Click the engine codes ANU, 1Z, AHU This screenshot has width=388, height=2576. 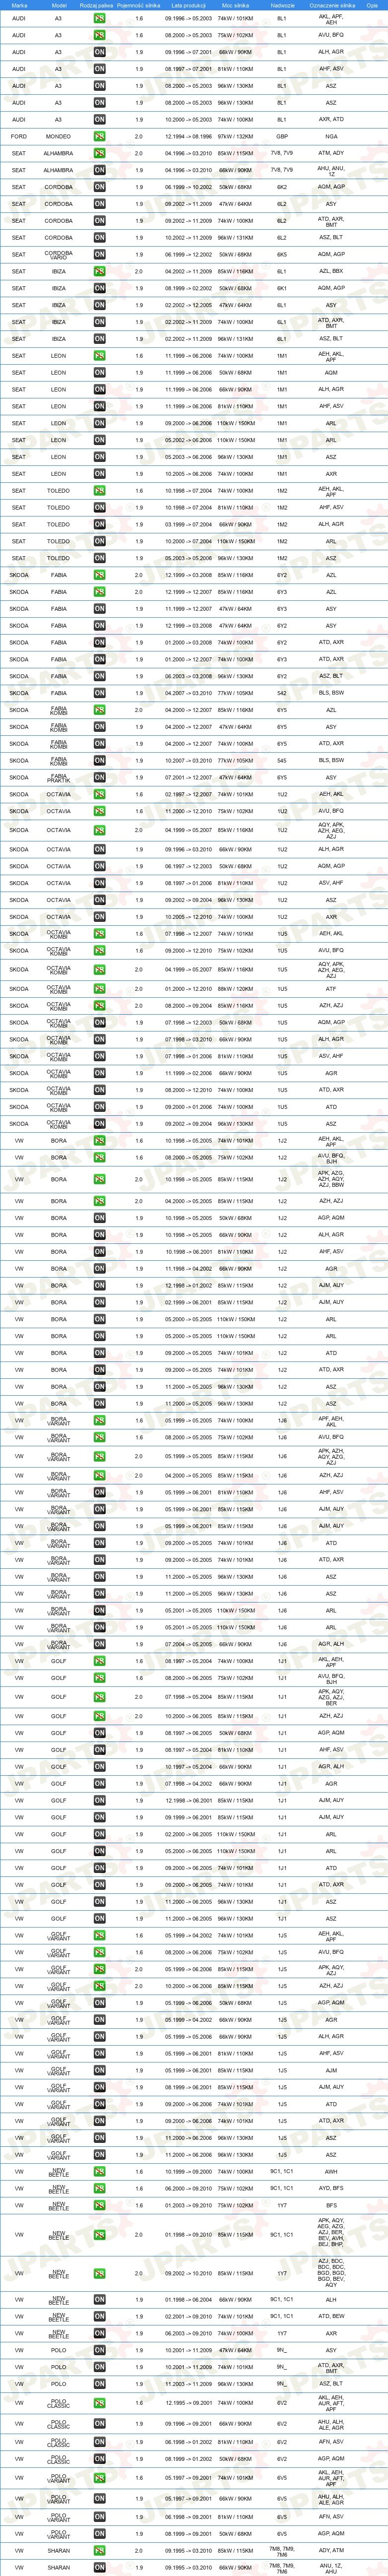click(331, 2567)
